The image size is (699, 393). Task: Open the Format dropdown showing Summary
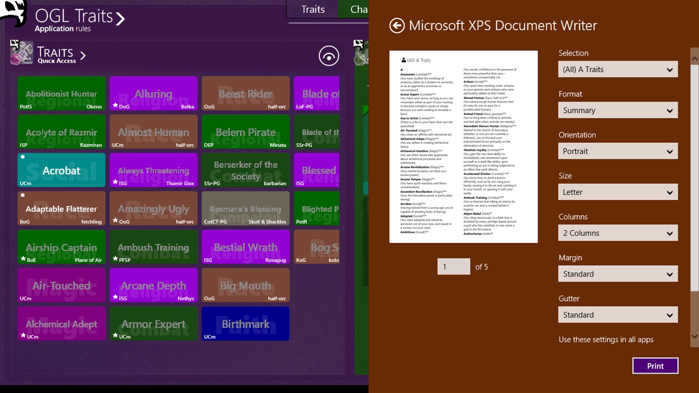click(x=618, y=110)
